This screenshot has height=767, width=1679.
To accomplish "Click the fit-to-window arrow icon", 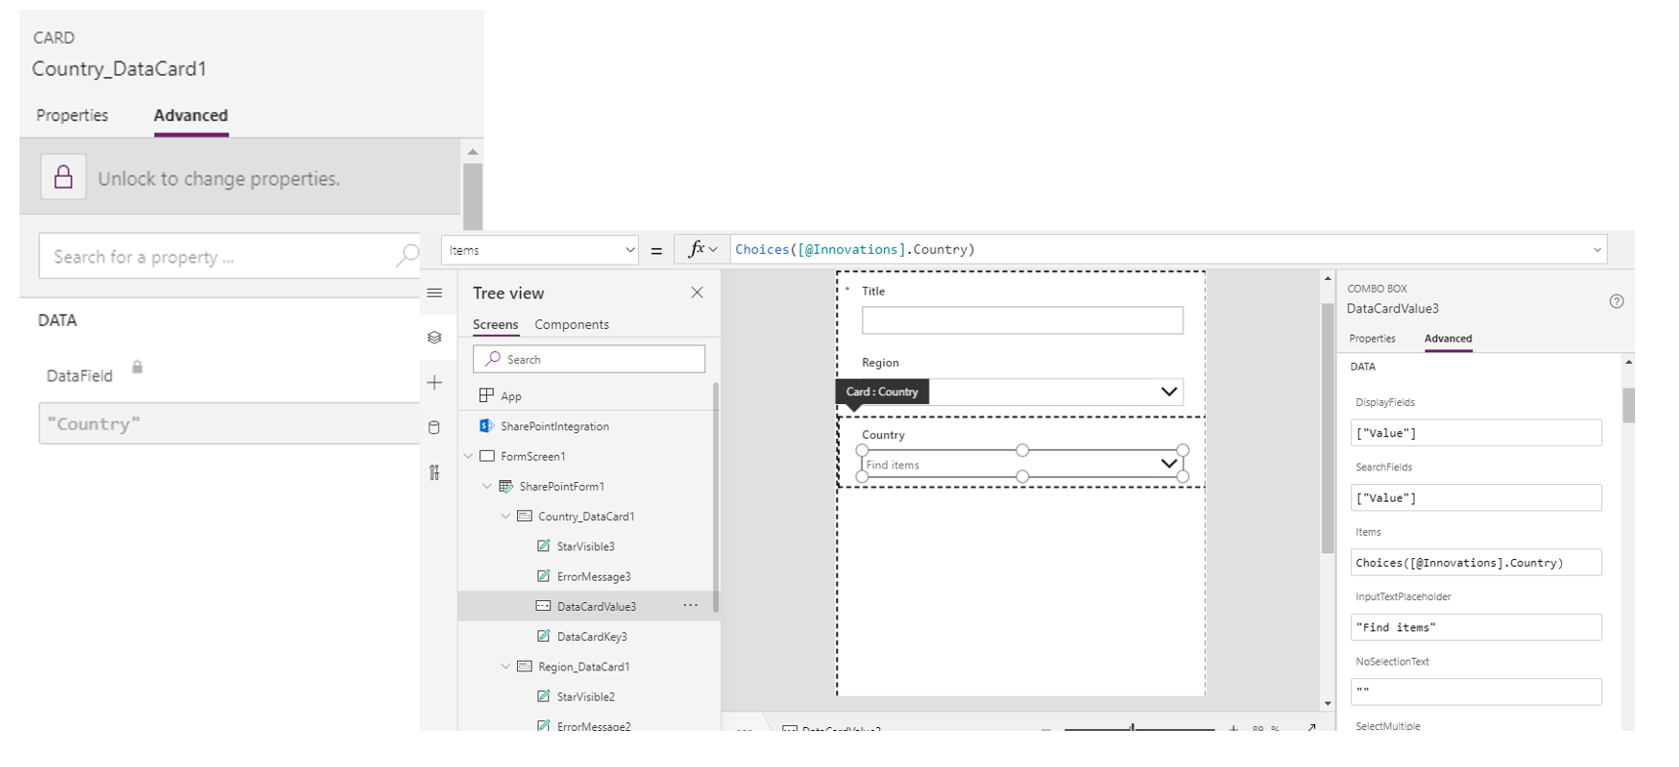I will (x=1311, y=727).
